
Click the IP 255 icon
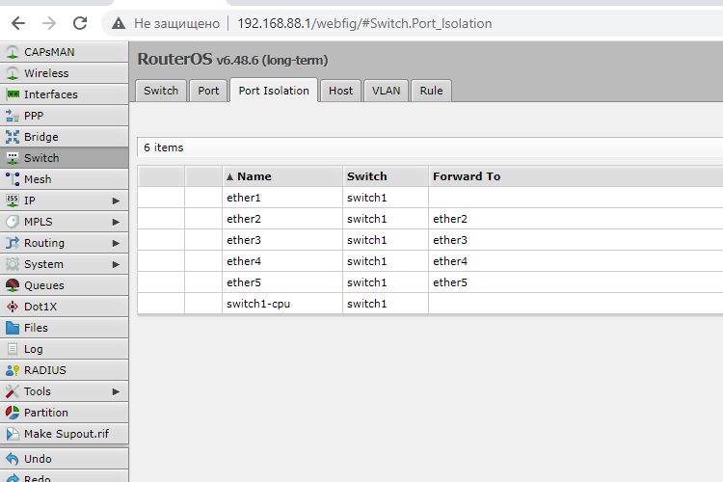[13, 201]
